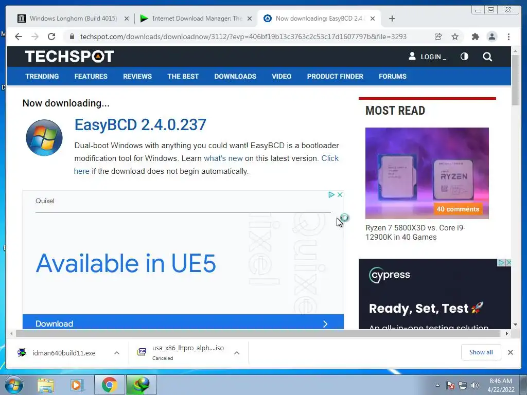This screenshot has height=395, width=527.
Task: Close the Windows Longhorn tab
Action: pyautogui.click(x=127, y=19)
